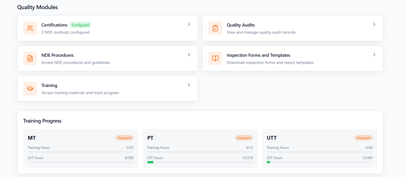
Task: Click the Inspection Forms open-book icon
Action: tap(215, 58)
